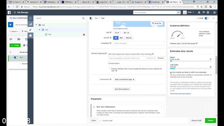Click the Close button at the bottom

(x=93, y=120)
